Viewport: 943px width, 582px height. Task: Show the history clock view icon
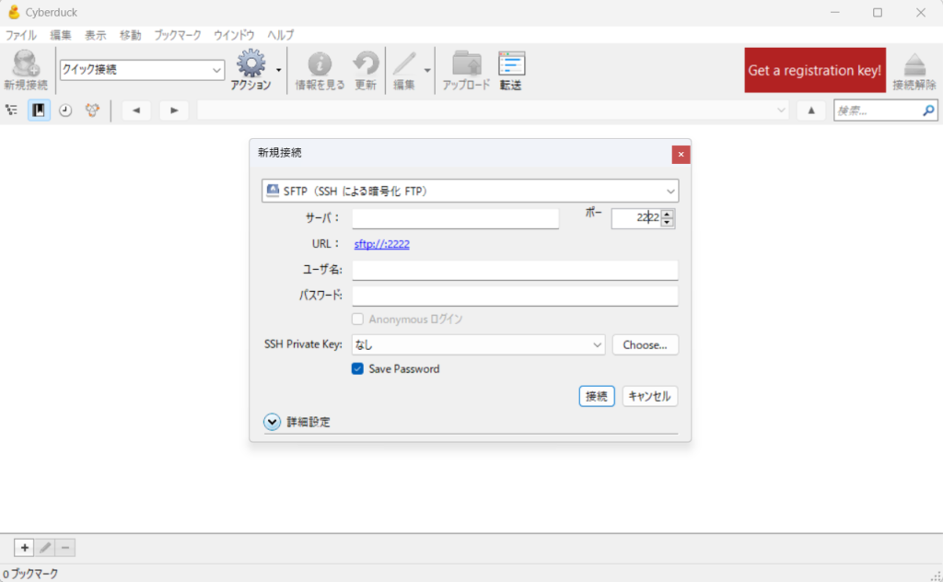[x=65, y=110]
